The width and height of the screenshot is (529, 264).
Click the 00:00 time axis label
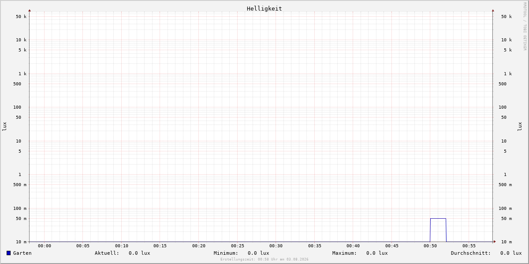[x=45, y=246]
